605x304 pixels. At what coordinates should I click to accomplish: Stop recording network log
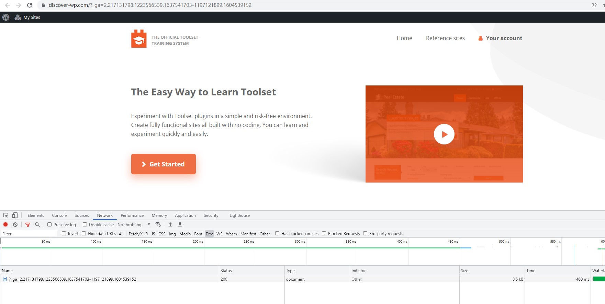[5, 224]
